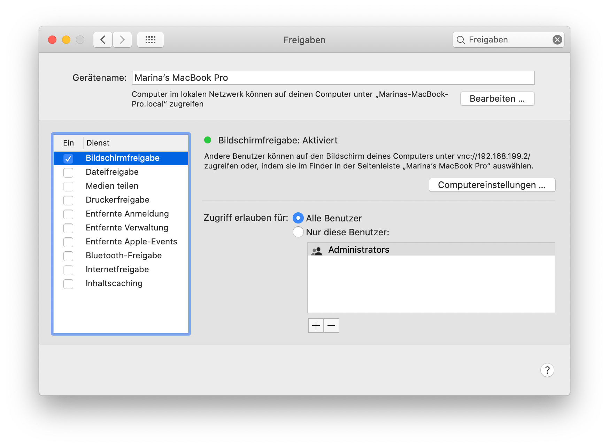609x447 pixels.
Task: Remove a user with the minus button
Action: click(331, 326)
